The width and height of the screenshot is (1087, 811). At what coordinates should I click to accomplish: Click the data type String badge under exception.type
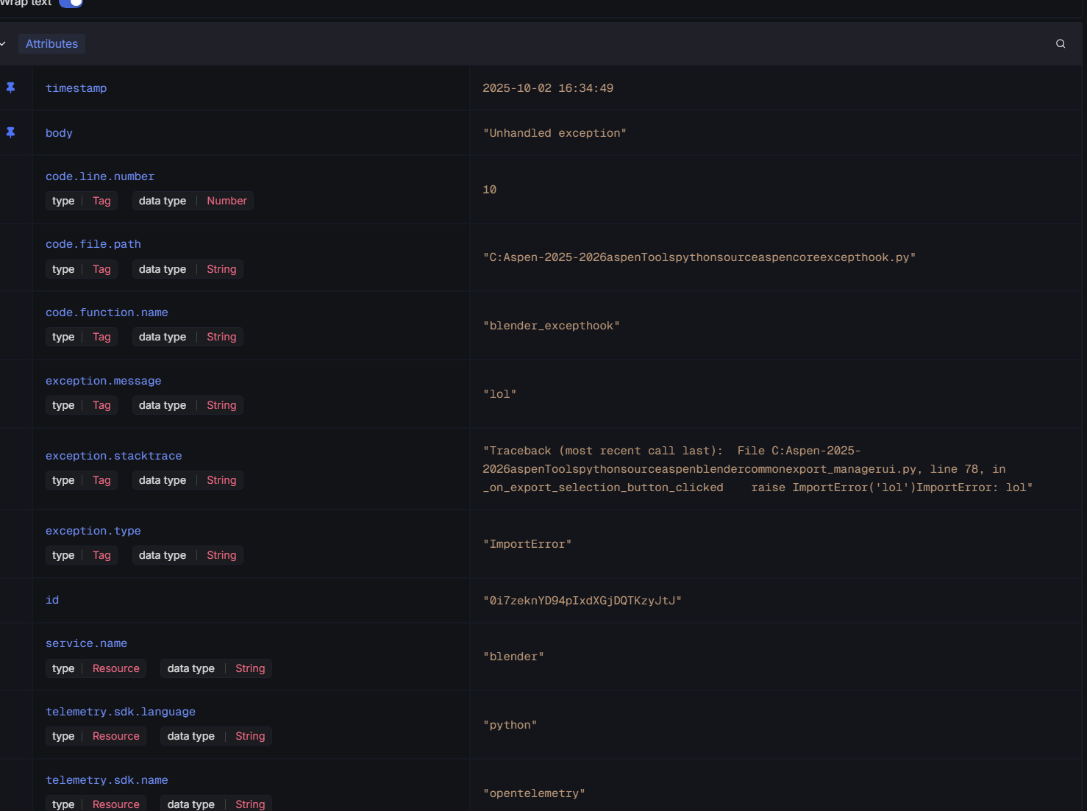click(x=188, y=555)
